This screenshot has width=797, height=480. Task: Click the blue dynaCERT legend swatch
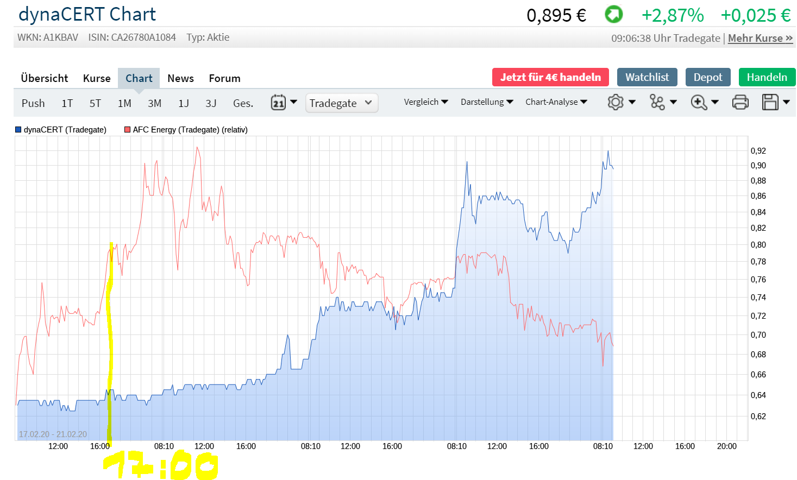click(x=18, y=130)
